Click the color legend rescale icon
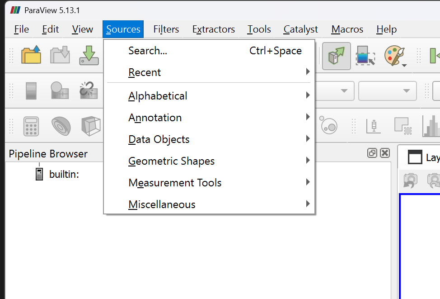This screenshot has width=440, height=299. [x=365, y=55]
